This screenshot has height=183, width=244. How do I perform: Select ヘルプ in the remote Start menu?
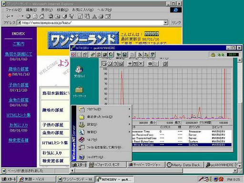104,140
